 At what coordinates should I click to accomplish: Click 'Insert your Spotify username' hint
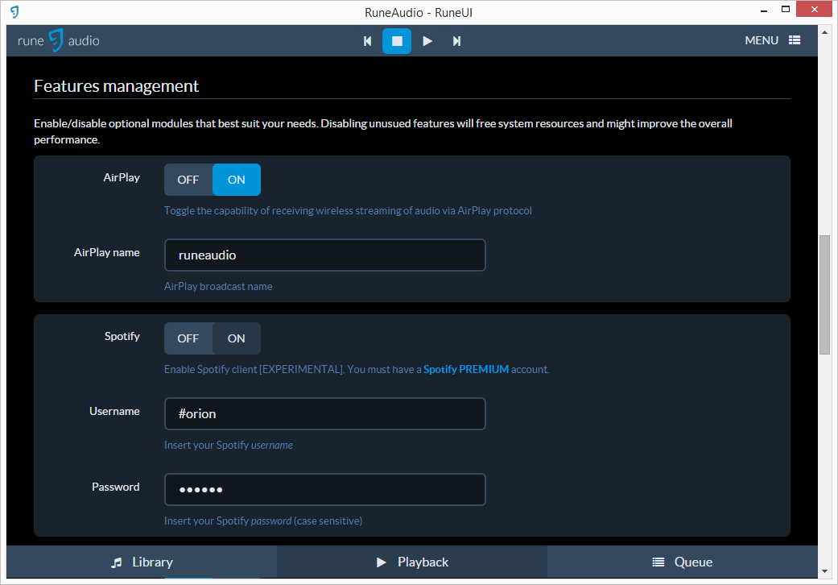tap(228, 446)
